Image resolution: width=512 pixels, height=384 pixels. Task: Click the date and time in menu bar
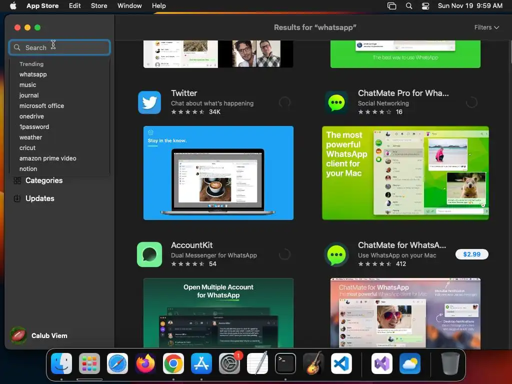tap(470, 6)
